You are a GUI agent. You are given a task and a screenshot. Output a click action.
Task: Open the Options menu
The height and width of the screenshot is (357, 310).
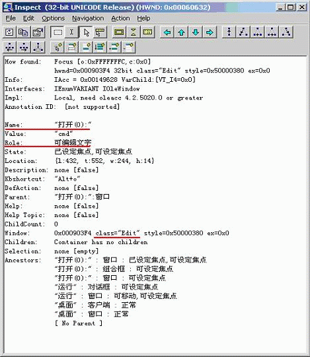pyautogui.click(x=53, y=18)
